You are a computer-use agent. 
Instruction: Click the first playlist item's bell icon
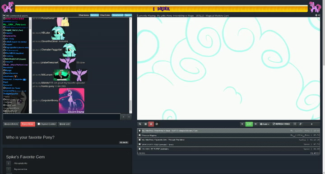pyautogui.click(x=139, y=131)
